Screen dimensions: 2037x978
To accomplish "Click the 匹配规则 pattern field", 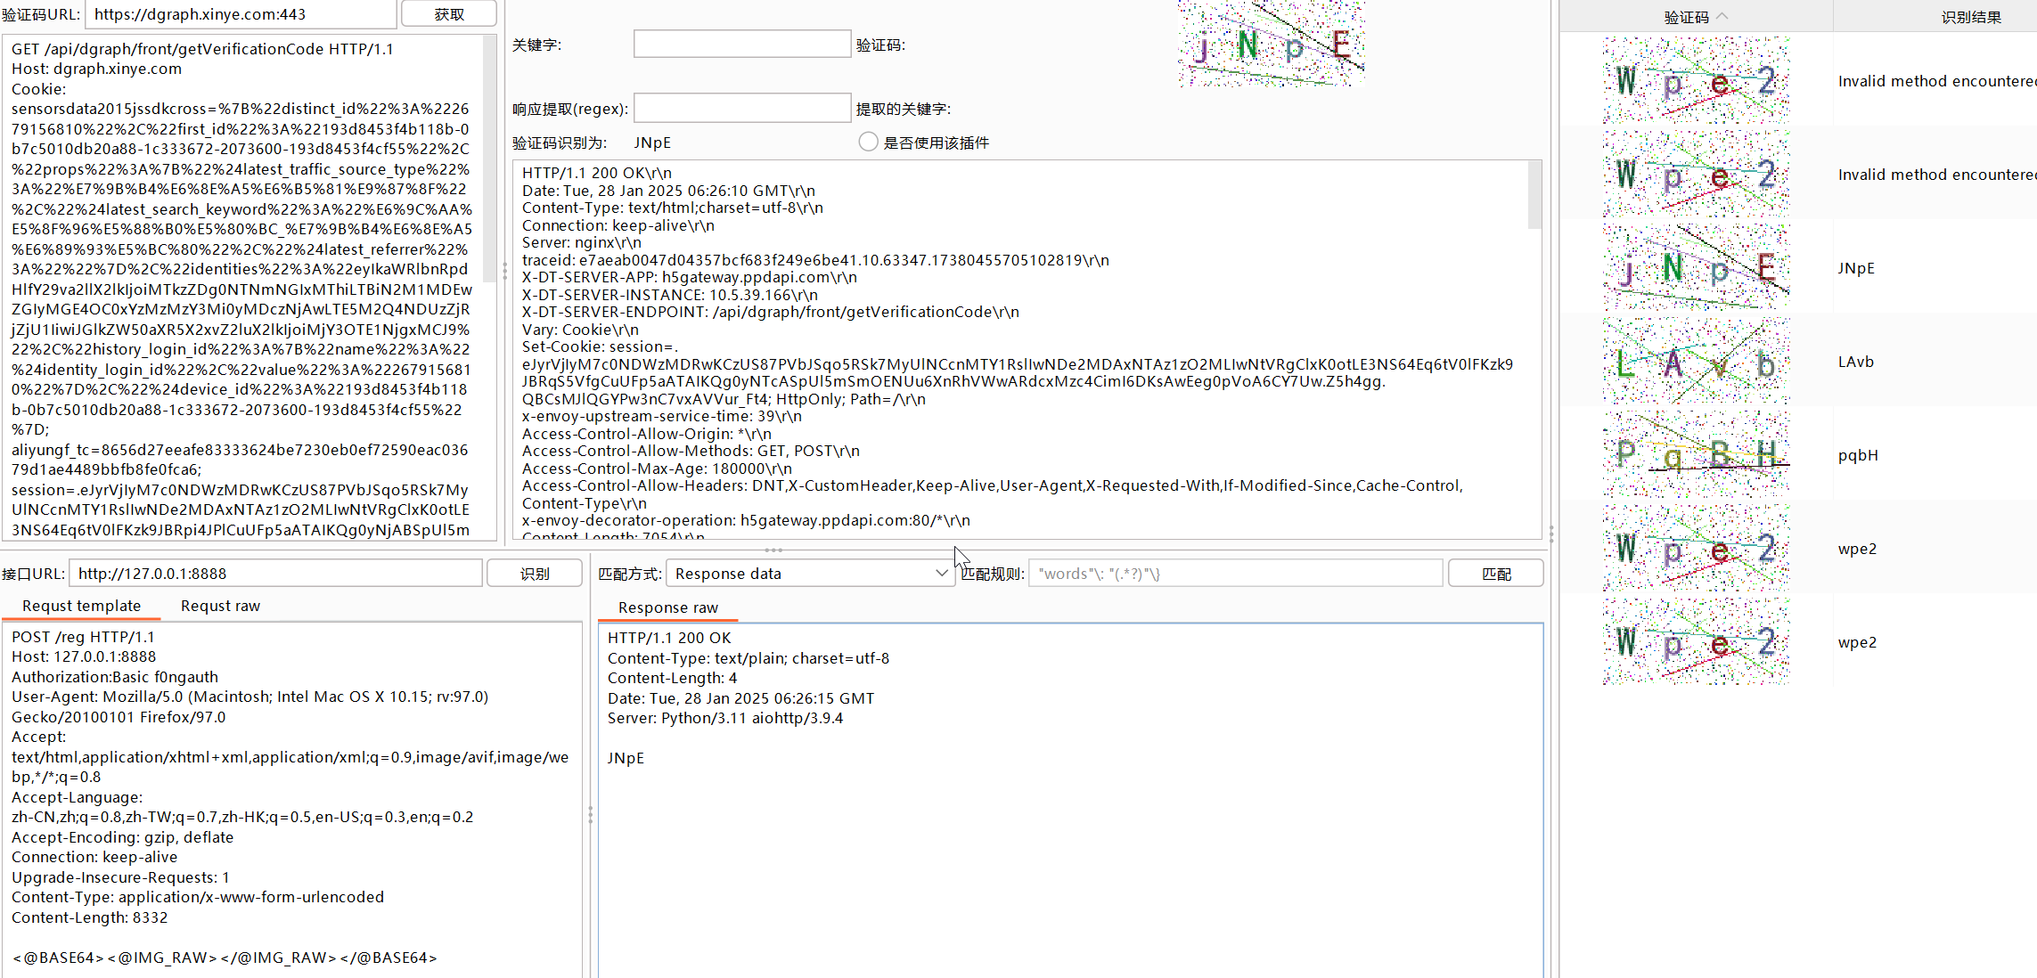I will click(x=1235, y=574).
